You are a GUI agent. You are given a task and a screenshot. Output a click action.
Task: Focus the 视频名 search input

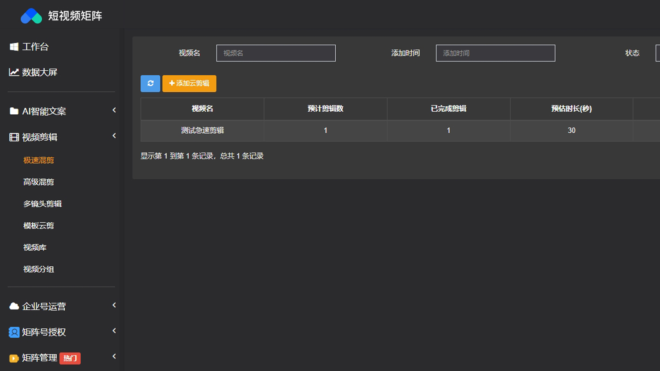276,53
